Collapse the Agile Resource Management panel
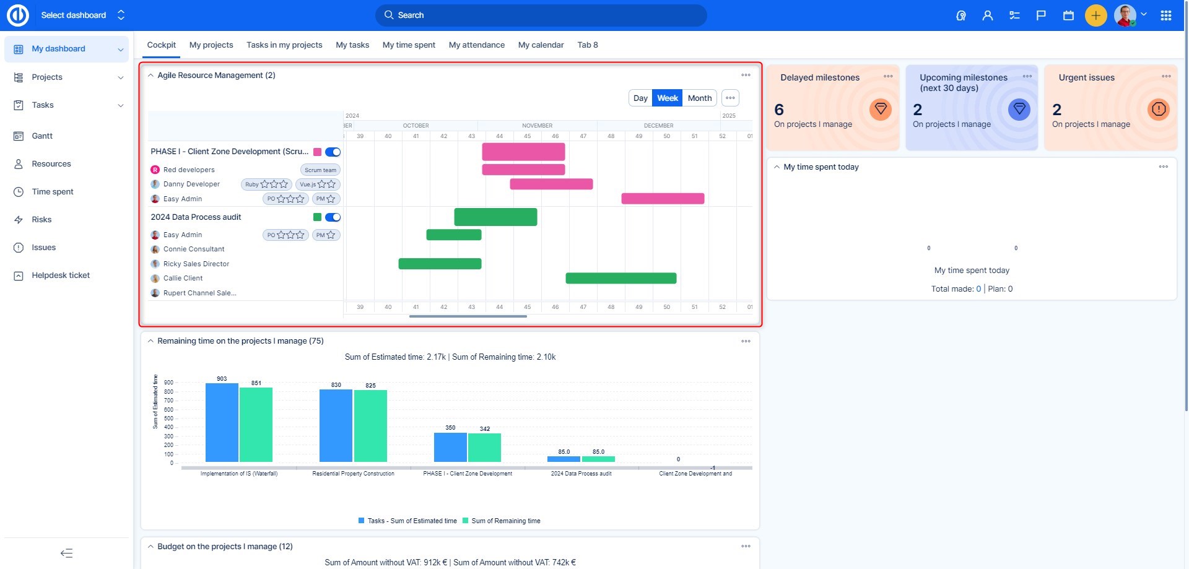The image size is (1189, 569). (x=150, y=76)
